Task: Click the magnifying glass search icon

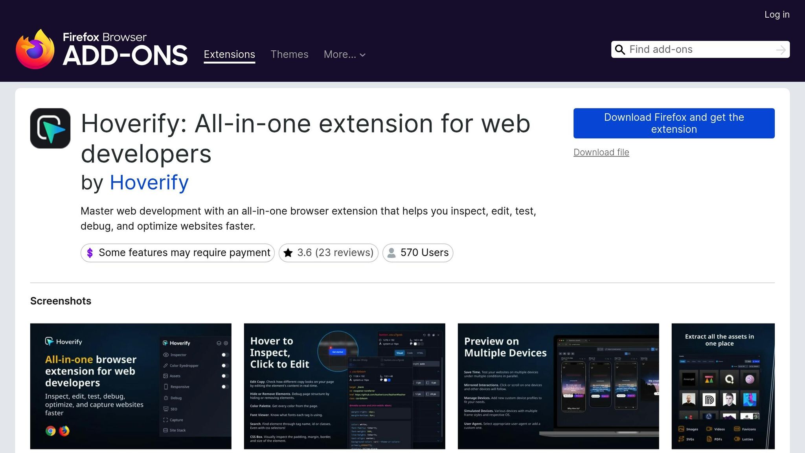Action: tap(620, 50)
